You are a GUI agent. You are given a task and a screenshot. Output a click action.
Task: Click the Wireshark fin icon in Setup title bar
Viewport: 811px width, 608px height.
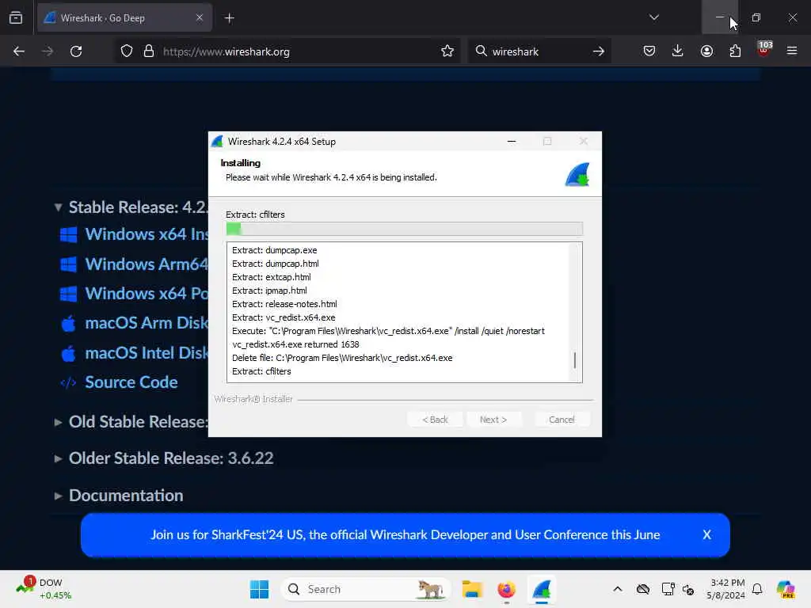(x=218, y=141)
